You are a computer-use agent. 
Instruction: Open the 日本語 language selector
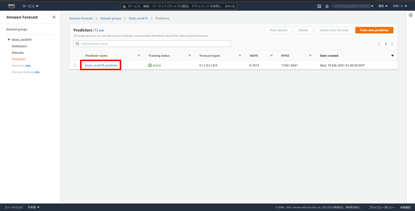(33, 207)
